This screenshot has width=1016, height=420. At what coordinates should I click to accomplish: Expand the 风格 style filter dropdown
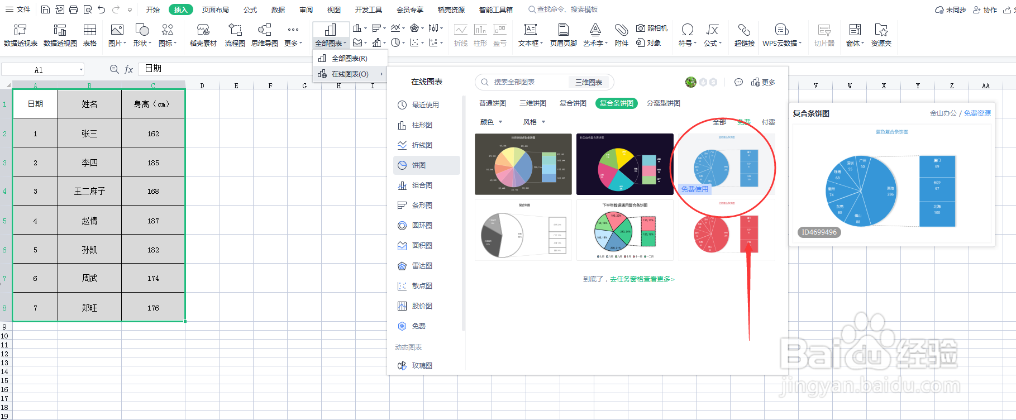535,122
